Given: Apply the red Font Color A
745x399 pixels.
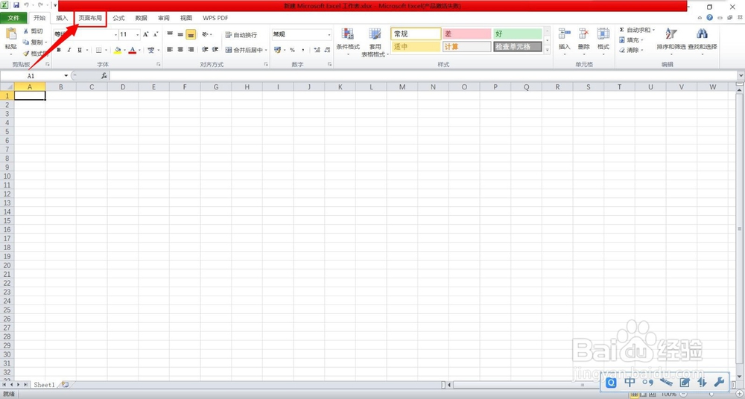Looking at the screenshot, I should point(133,50).
